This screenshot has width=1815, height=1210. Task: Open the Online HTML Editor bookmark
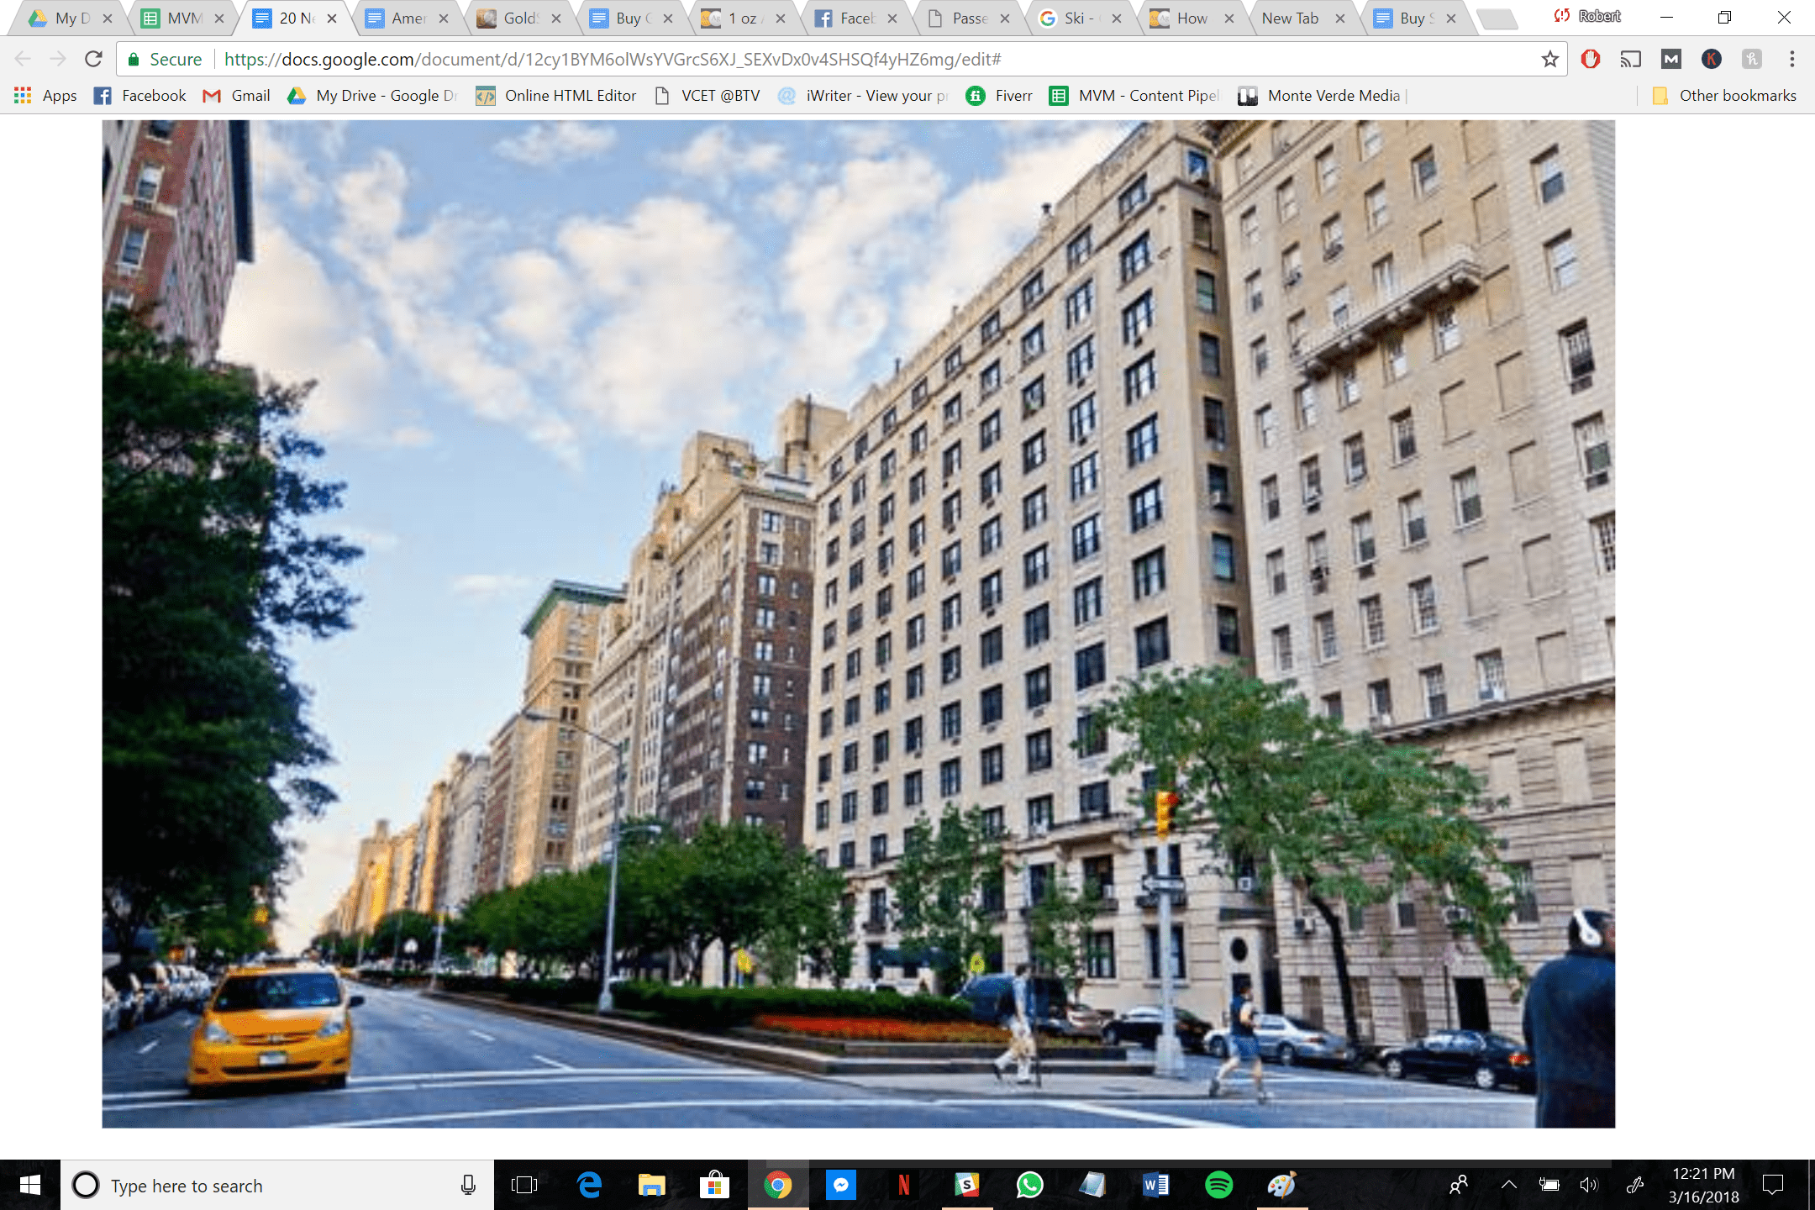(556, 96)
